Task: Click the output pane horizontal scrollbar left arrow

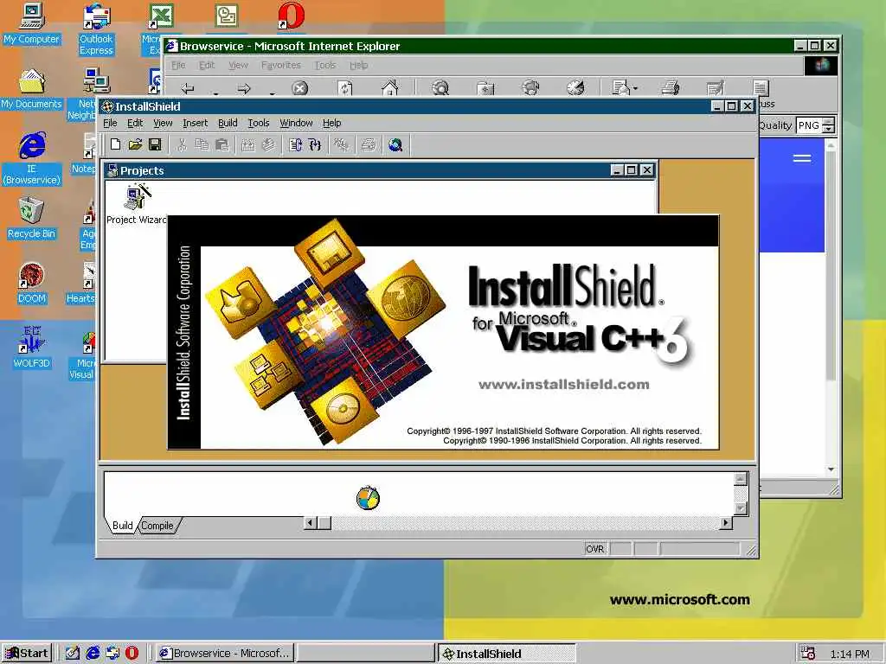Action: 310,523
